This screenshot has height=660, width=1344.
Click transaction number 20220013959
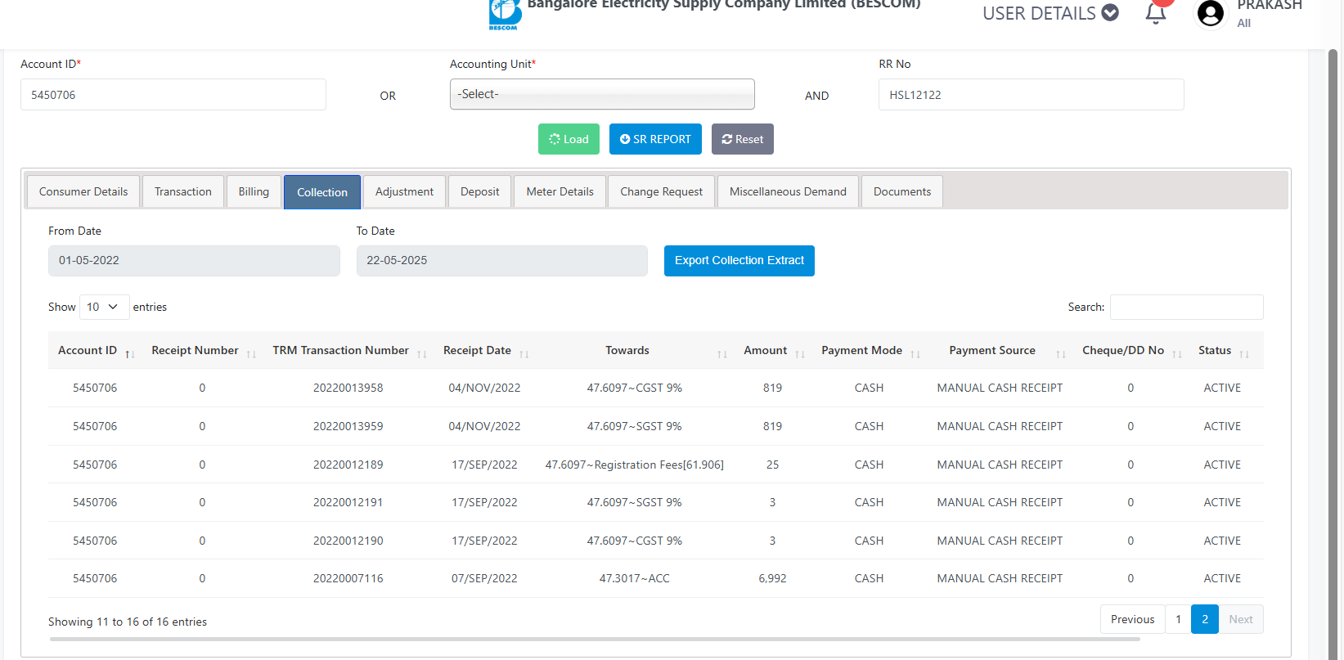348,426
